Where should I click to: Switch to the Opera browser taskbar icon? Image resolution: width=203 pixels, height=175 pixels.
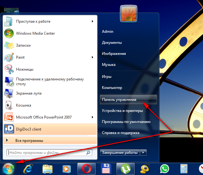(87, 169)
